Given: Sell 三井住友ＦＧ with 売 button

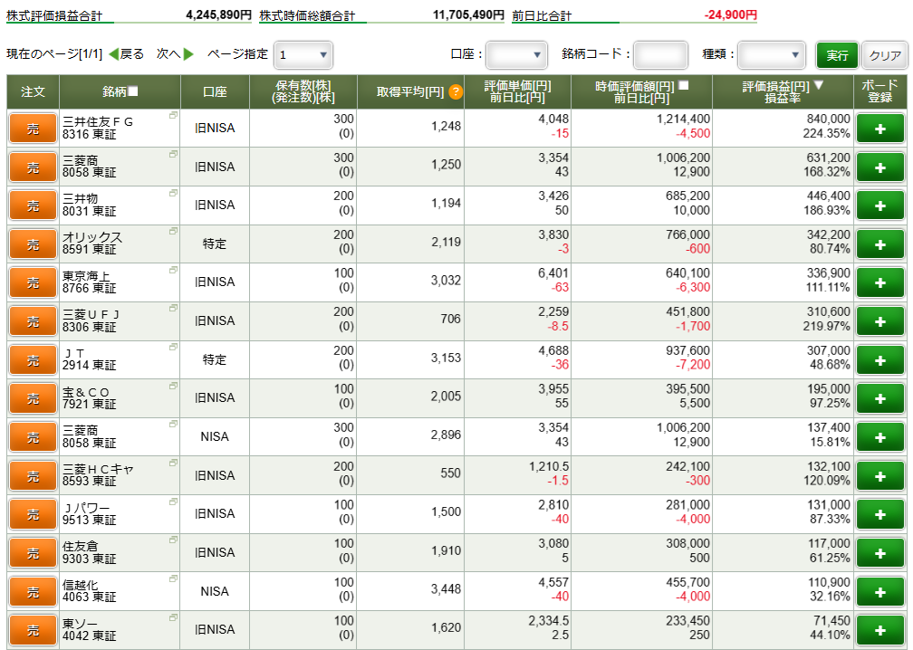Looking at the screenshot, I should click(34, 129).
